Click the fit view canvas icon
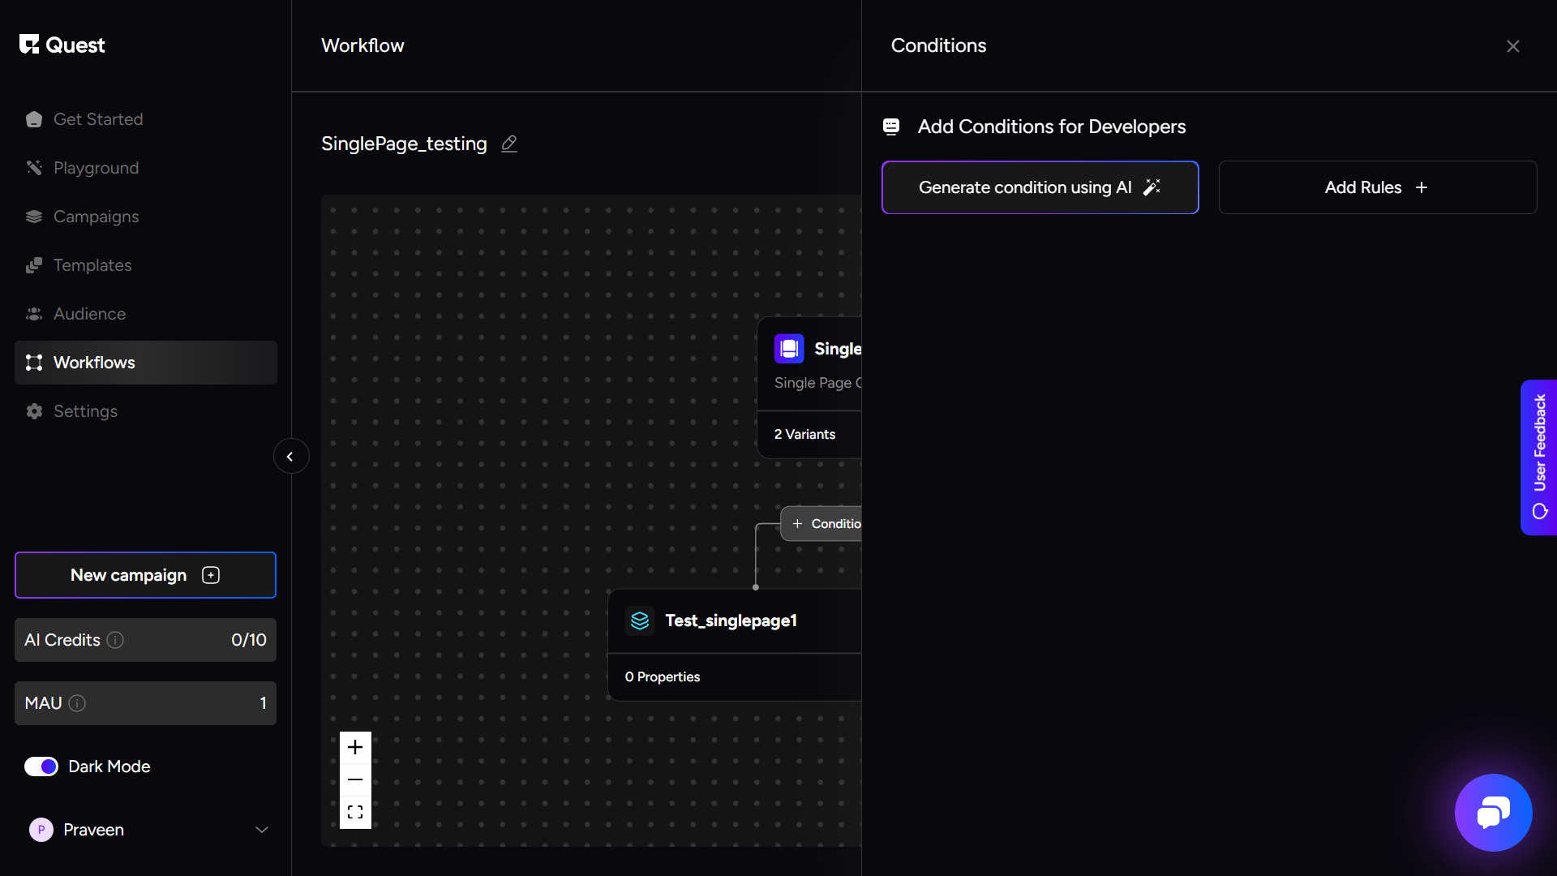Screen dimensions: 1557x876 coord(355,812)
